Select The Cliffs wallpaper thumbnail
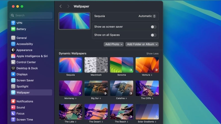The width and height of the screenshot is (221, 124). click(x=147, y=88)
